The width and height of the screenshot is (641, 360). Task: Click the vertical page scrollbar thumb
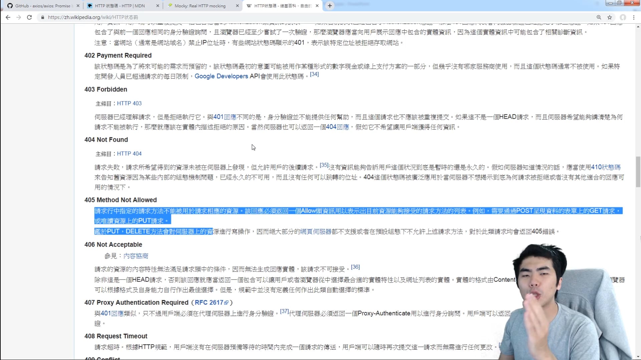[638, 172]
